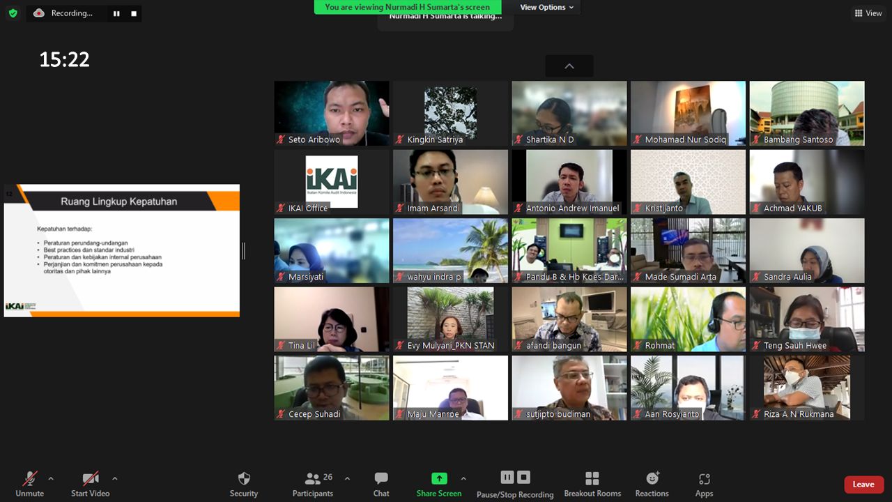
Task: Expand audio options arrow next to Unmute
Action: (x=50, y=478)
